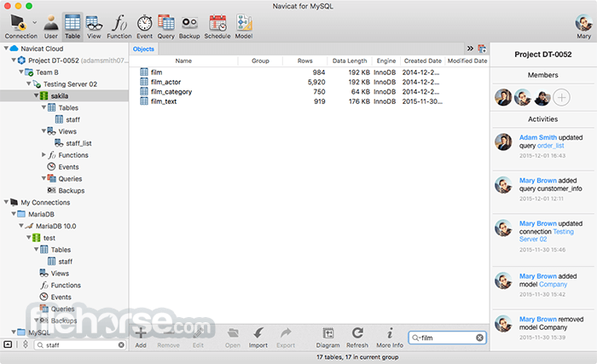This screenshot has height=364, width=597.
Task: Open the Schedule toolbar icon
Action: 217,26
